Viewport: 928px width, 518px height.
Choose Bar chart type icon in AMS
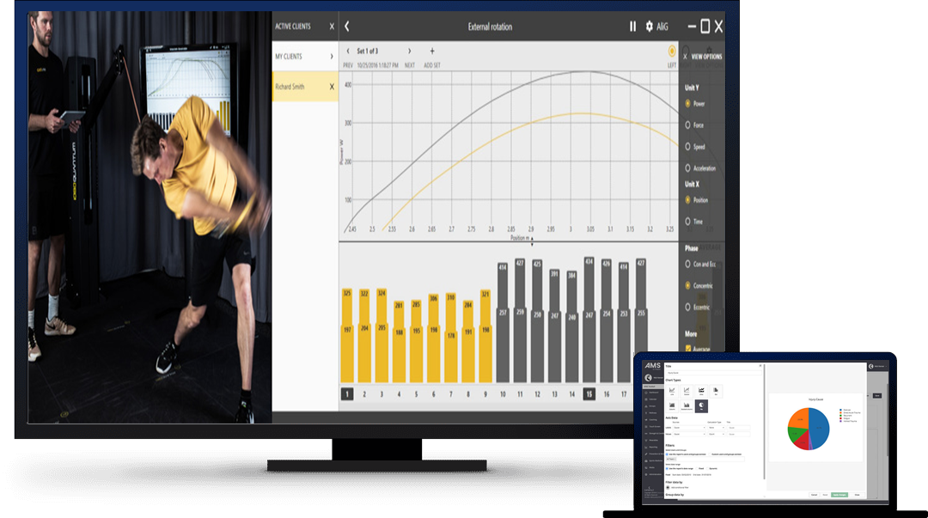click(716, 392)
